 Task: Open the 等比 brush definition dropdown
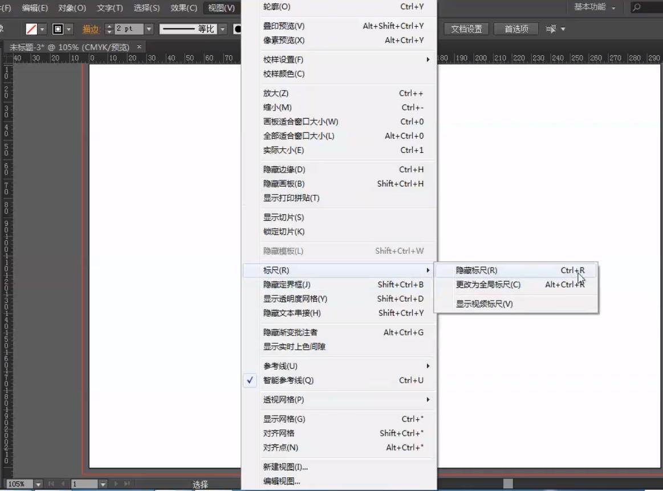point(222,29)
